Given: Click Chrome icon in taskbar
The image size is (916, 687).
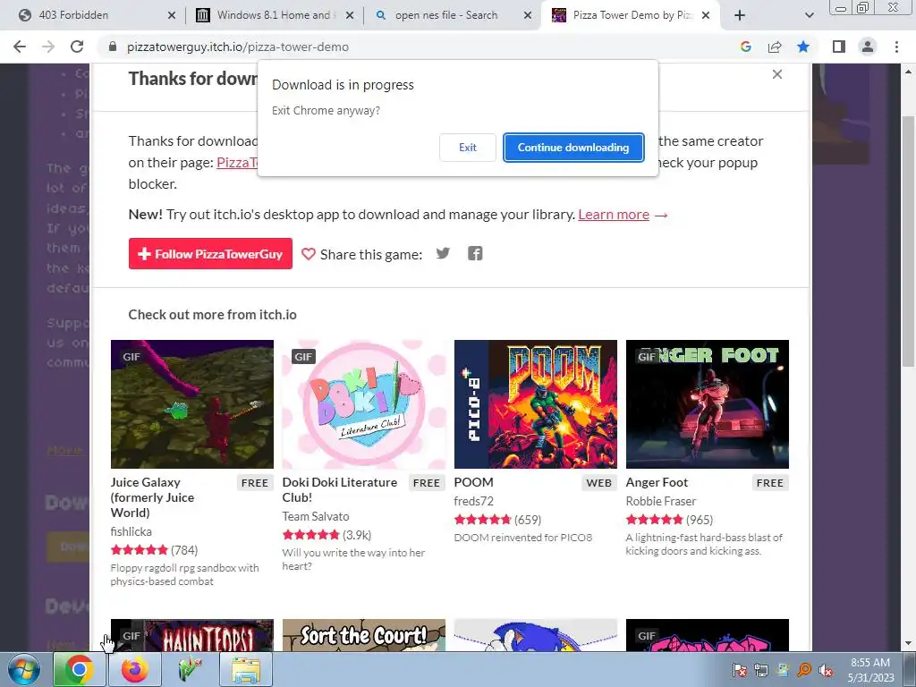Looking at the screenshot, I should click(x=79, y=669).
